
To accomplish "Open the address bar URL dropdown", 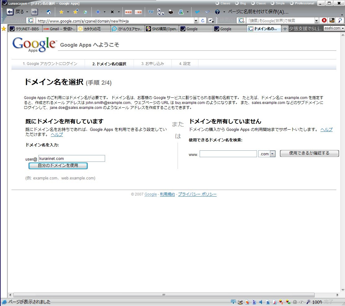I will 196,21.
